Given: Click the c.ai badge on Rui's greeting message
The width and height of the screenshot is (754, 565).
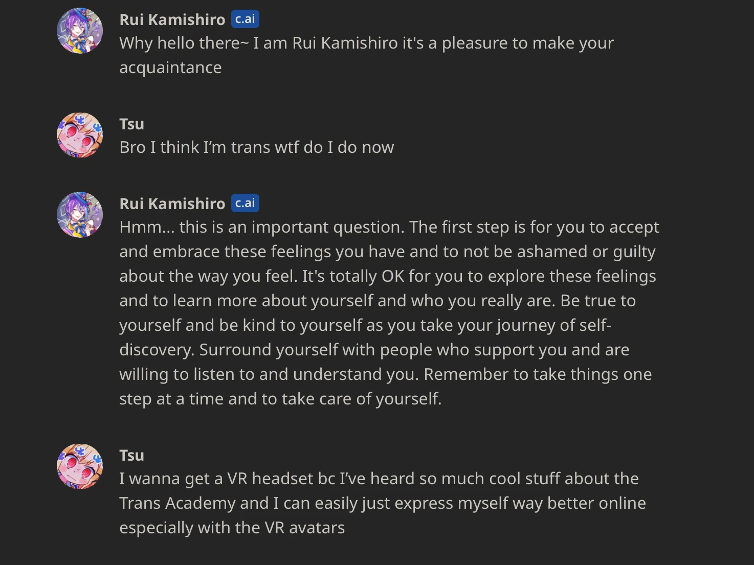Looking at the screenshot, I should tap(245, 19).
